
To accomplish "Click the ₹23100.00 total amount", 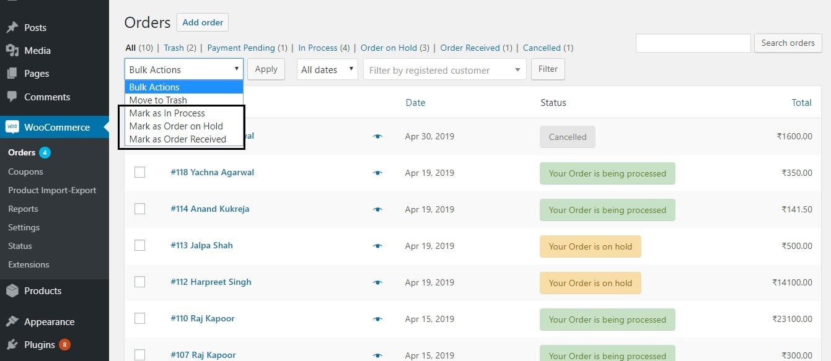I will [x=792, y=319].
